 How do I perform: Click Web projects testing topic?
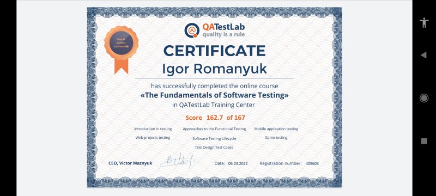pos(153,137)
